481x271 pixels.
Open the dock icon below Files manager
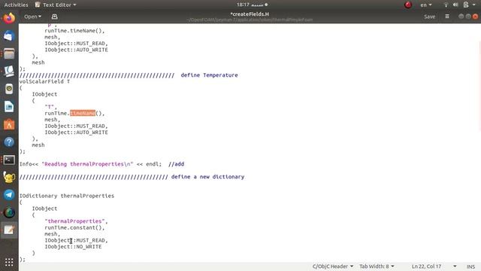(x=9, y=72)
